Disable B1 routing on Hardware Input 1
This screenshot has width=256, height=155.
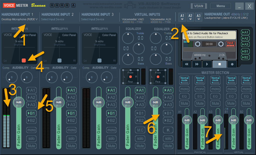pos(31,113)
